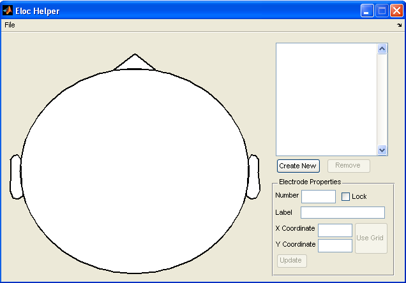Enable the Lock checkbox

click(x=345, y=197)
